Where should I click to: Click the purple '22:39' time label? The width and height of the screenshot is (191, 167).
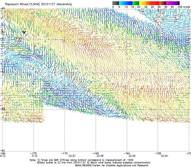click(132, 156)
